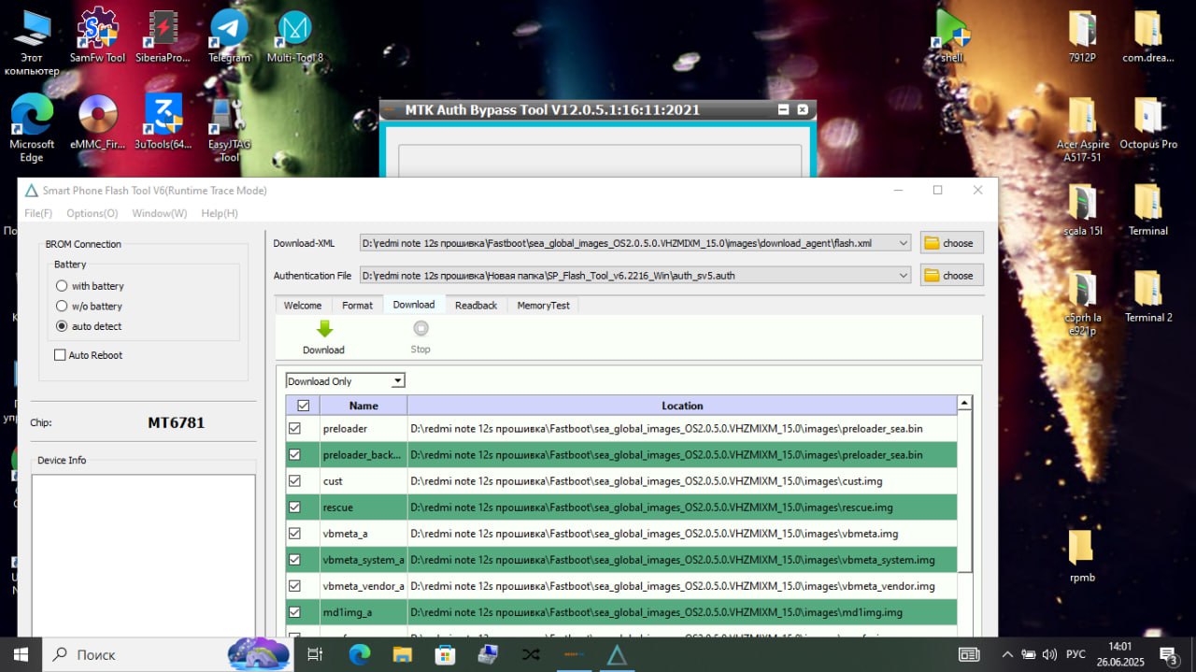The height and width of the screenshot is (672, 1196).
Task: Uncheck the preloader row checkbox
Action: (x=295, y=429)
